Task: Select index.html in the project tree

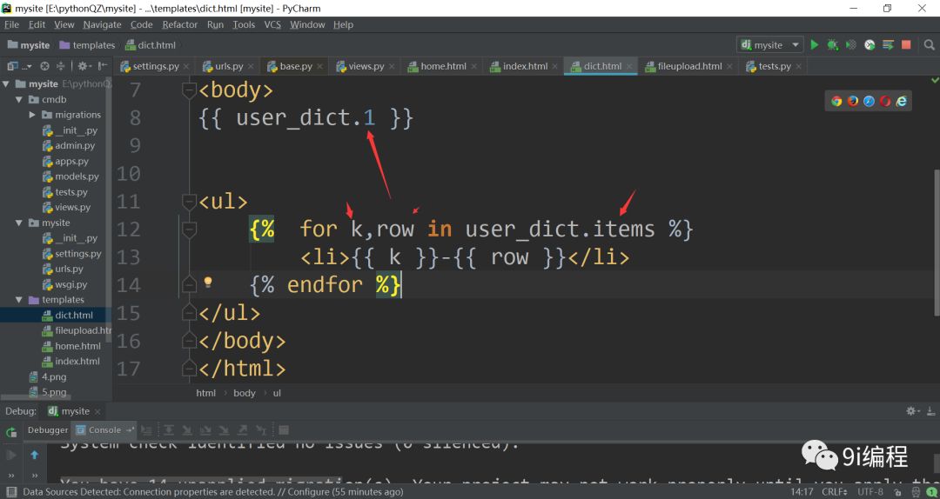Action: 77,362
